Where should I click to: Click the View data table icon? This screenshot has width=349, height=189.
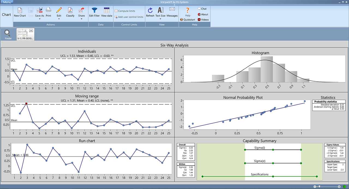(107, 11)
